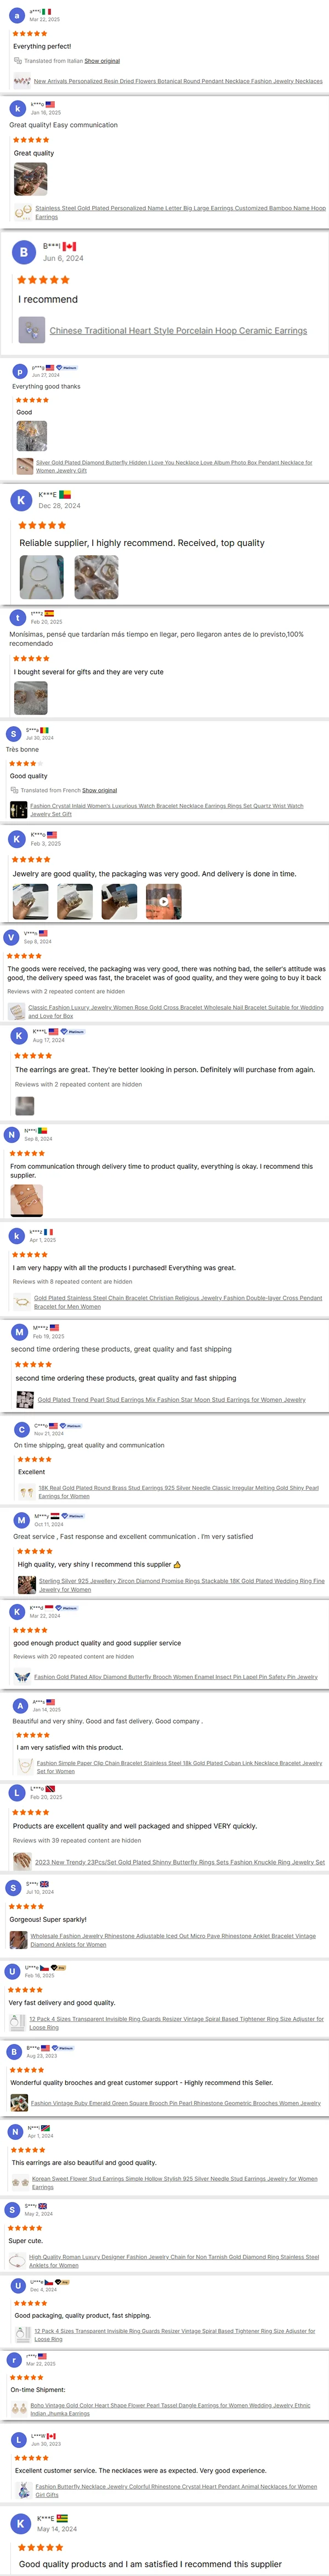Expand the 8 repeated hidden reviews notice
Viewport: 329px width, 2576px height.
pos(73,1281)
